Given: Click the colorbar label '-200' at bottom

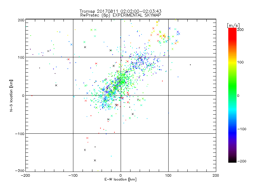Looking at the screenshot, I should [242, 161].
